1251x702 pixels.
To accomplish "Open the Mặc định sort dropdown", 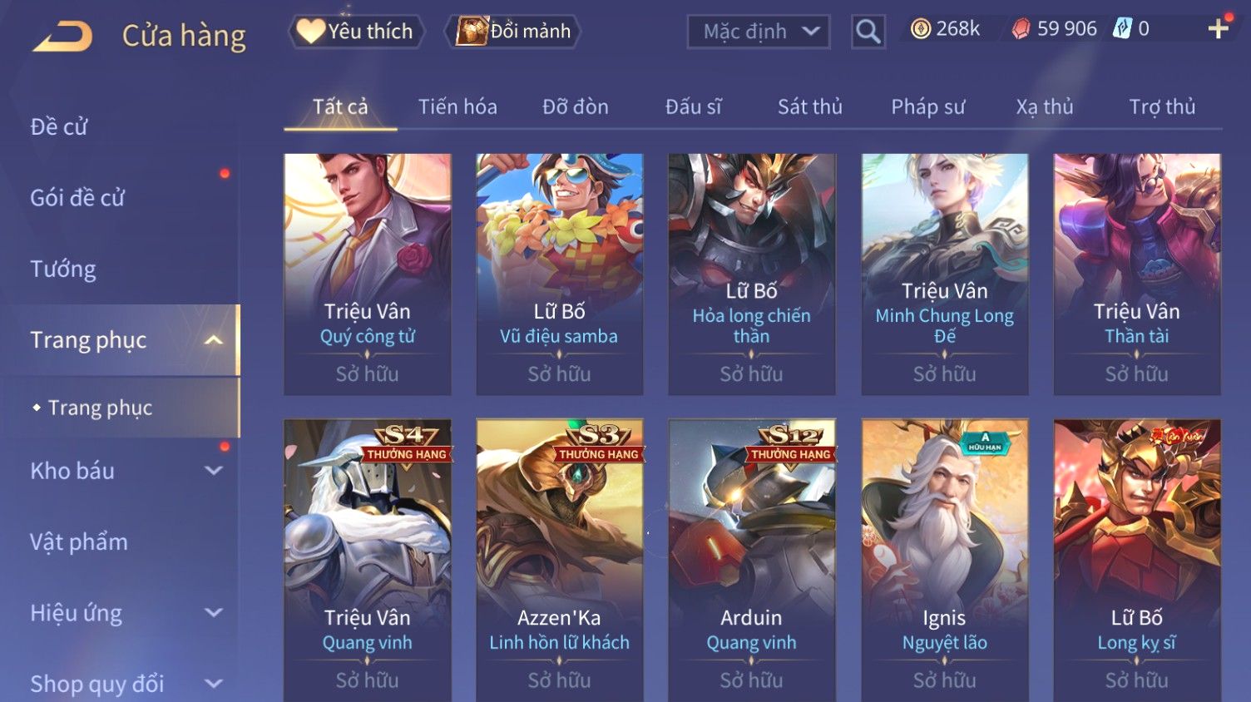I will 759,32.
